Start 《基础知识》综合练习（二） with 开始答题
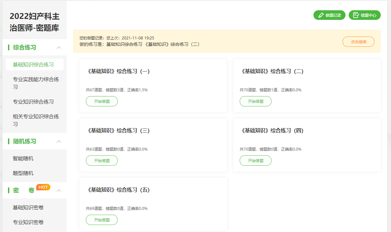Screen dimensions: 391x232 pos(255,101)
